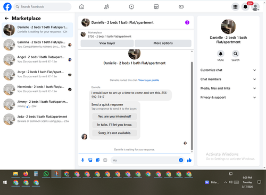This screenshot has width=266, height=195.
Task: Search in conversation magnifier icon
Action: (x=236, y=54)
